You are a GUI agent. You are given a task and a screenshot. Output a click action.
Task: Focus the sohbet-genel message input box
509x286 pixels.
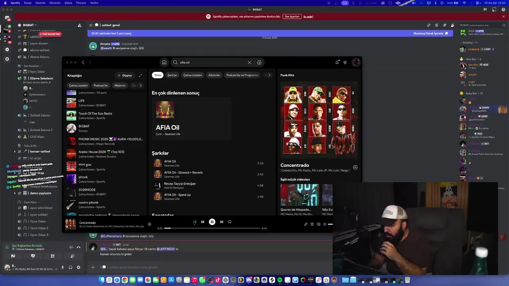[x=215, y=267]
